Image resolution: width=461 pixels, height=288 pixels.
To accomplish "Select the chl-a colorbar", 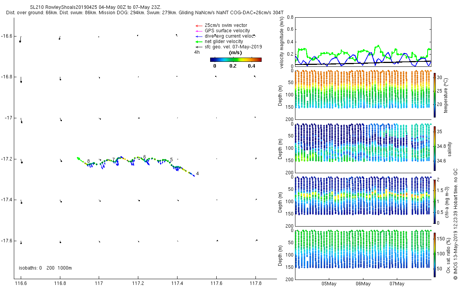I will pos(434,201).
